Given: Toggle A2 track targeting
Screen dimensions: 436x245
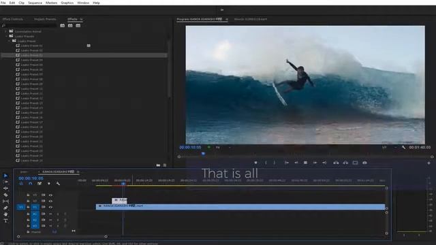Looking at the screenshot, I should click(x=35, y=220).
